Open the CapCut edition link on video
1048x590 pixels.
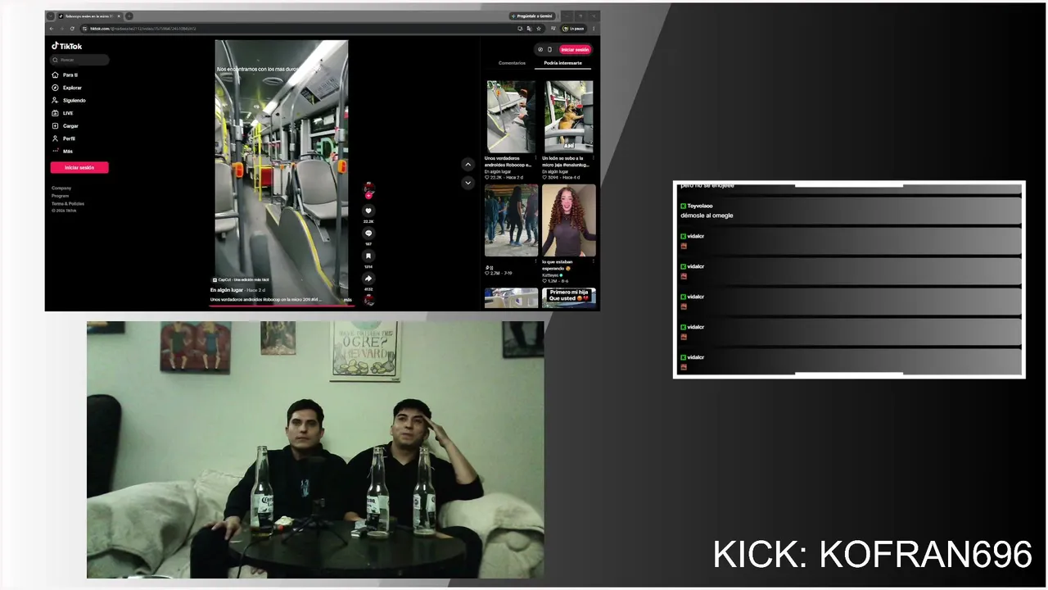pyautogui.click(x=241, y=280)
